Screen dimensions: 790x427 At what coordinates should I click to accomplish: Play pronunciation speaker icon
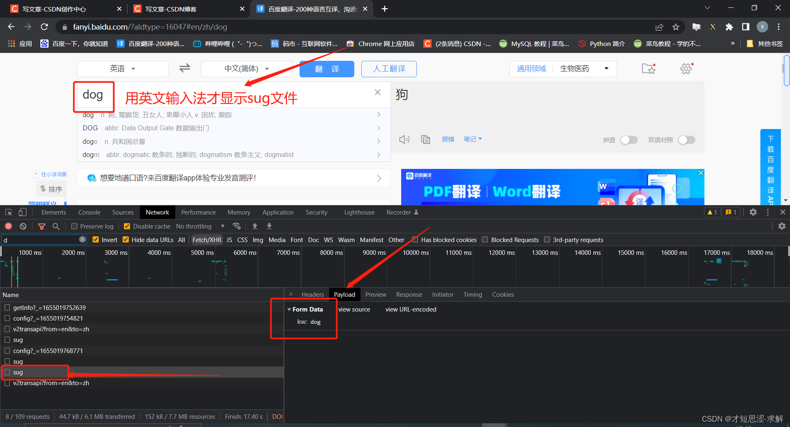point(404,139)
